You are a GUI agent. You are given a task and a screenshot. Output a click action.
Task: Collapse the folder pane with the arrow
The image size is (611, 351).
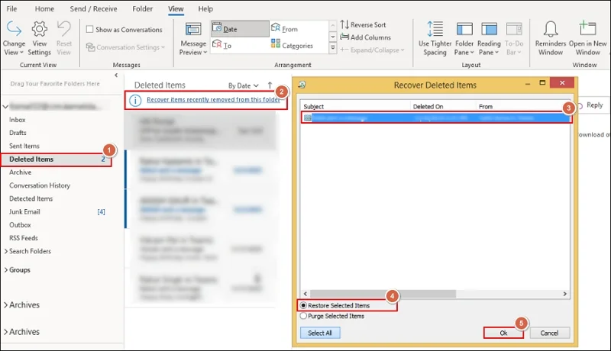tap(116, 75)
